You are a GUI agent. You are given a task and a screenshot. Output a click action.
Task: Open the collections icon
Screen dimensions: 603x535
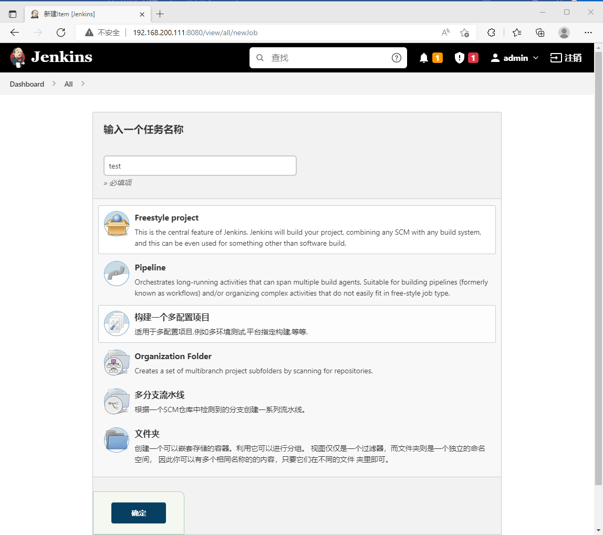click(540, 33)
